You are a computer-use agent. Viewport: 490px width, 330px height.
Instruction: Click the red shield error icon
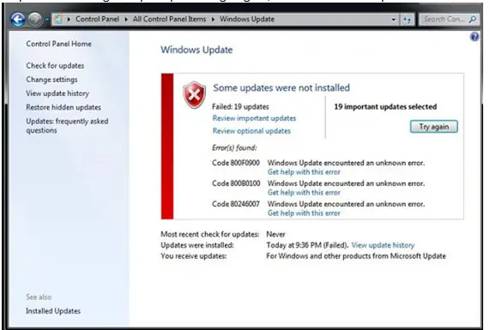click(195, 94)
